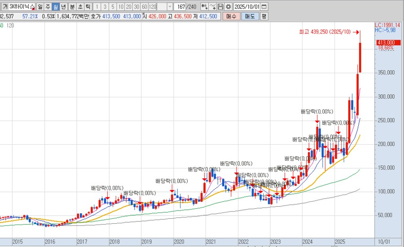This screenshot has height=247, width=404.
Task: Click the red 413,000 current price label
Action: click(x=386, y=42)
